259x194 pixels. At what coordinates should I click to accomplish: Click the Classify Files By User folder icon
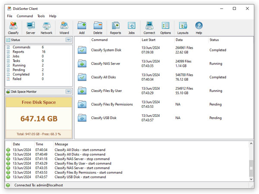(x=82, y=91)
